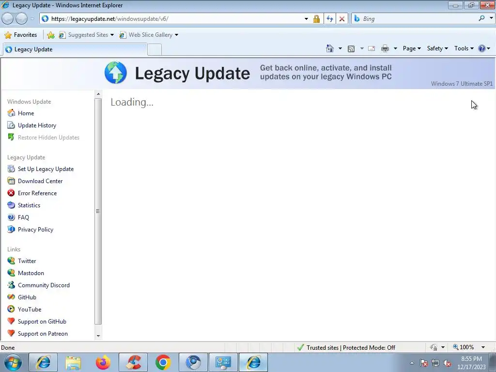
Task: Click the muted volume tray icon
Action: 447,363
